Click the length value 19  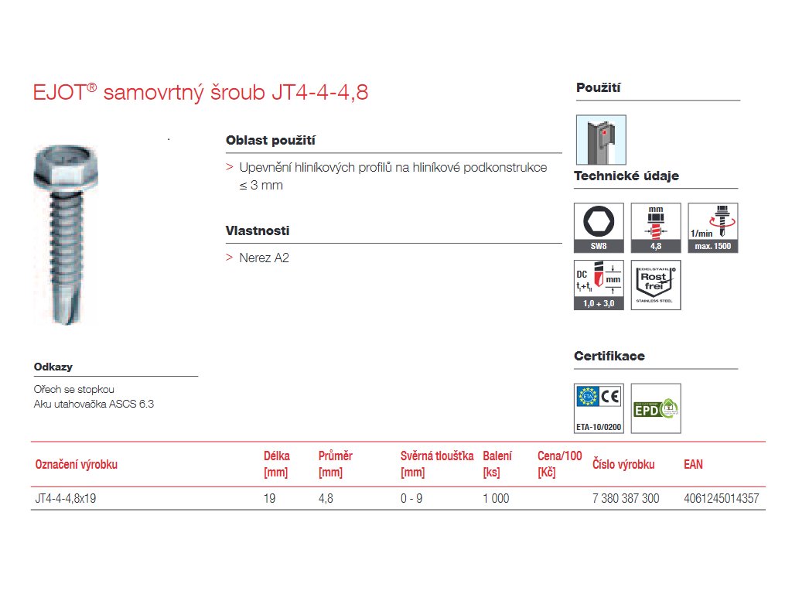[x=270, y=499]
